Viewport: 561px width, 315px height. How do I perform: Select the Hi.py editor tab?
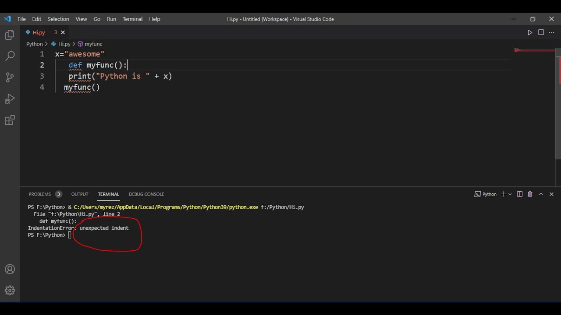[x=44, y=32]
